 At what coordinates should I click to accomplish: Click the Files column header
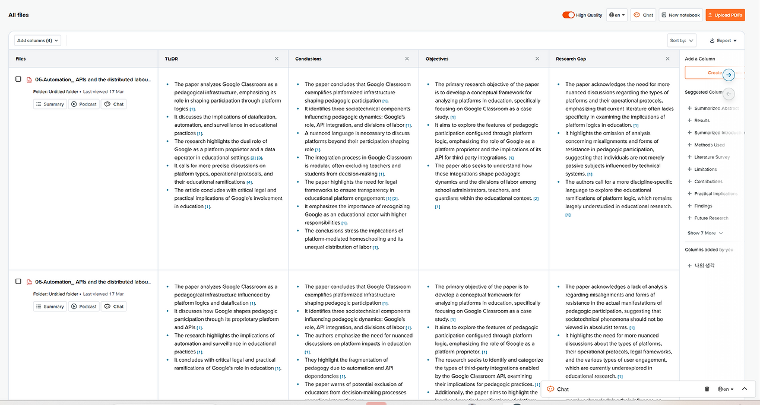coord(21,59)
